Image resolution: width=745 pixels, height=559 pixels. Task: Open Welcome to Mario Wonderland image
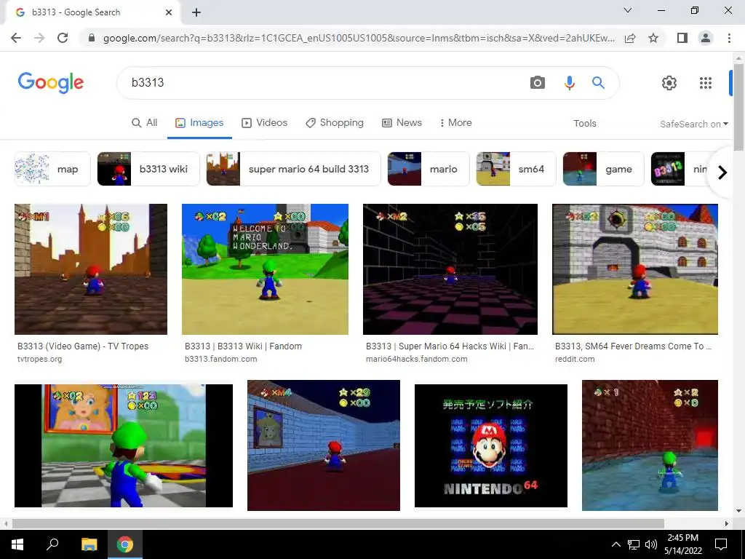tap(265, 269)
